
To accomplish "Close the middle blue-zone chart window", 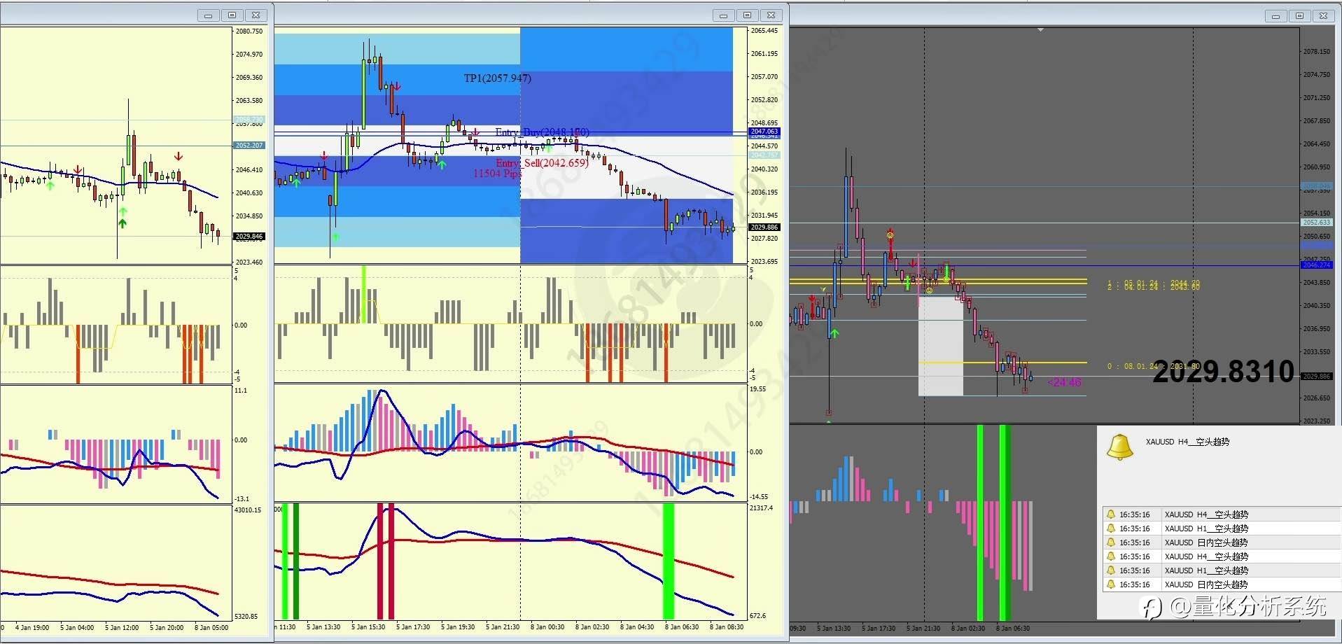I will tap(771, 15).
